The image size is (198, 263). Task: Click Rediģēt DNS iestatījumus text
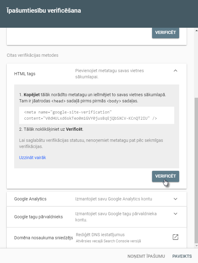(x=100, y=235)
